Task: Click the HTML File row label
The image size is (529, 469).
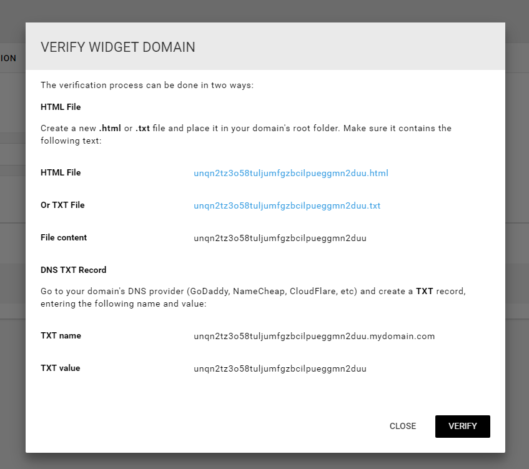Action: (61, 172)
